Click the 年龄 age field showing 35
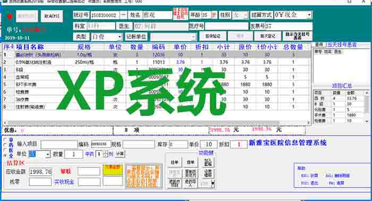Viewport: 372px width, 201px height. 206,15
